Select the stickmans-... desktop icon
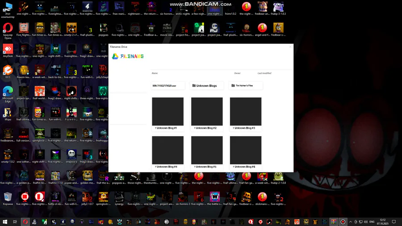This screenshot has height=226, width=402. click(262, 199)
